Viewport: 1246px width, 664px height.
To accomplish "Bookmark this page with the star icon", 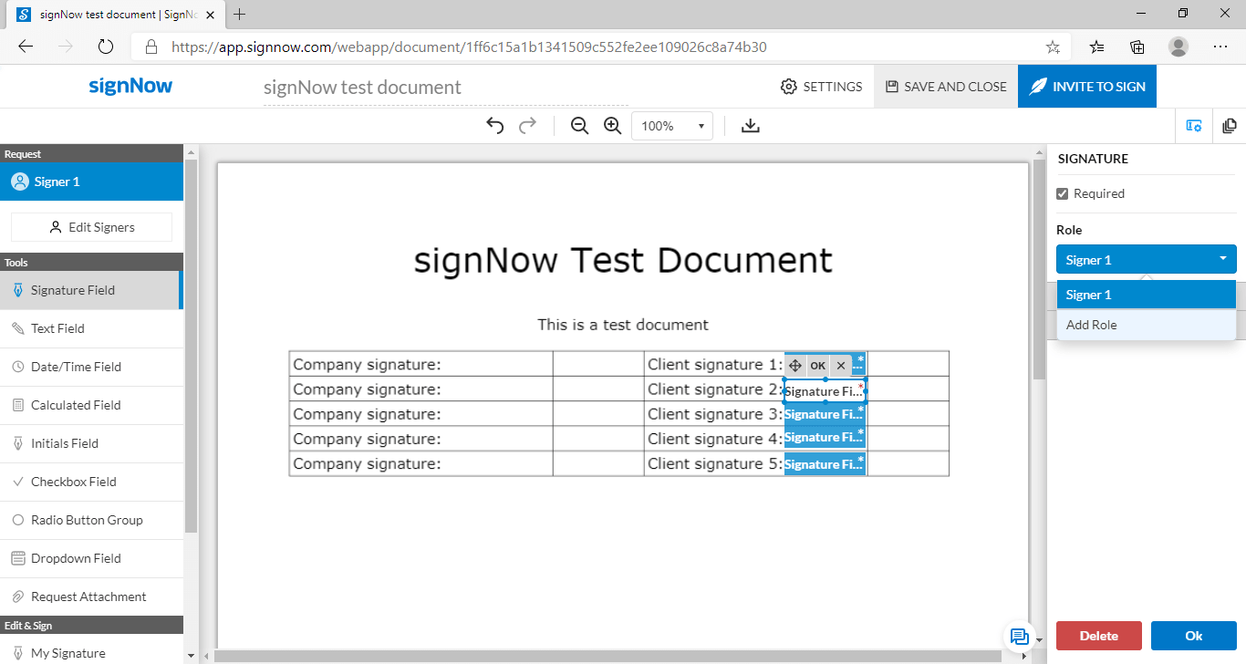I will (x=1053, y=47).
